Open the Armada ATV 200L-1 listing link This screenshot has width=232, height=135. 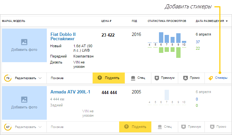tap(70, 92)
